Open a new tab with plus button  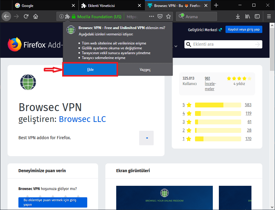click(216, 5)
